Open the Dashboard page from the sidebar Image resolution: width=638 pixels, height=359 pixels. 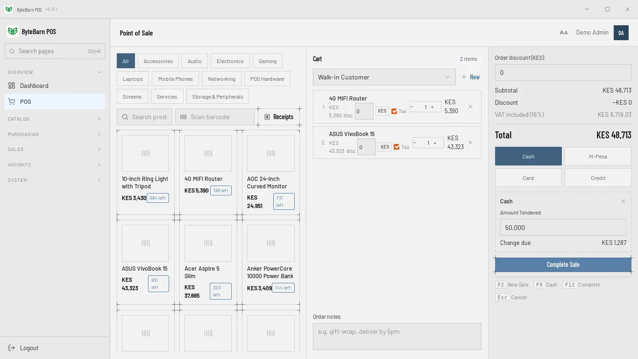[x=55, y=86]
